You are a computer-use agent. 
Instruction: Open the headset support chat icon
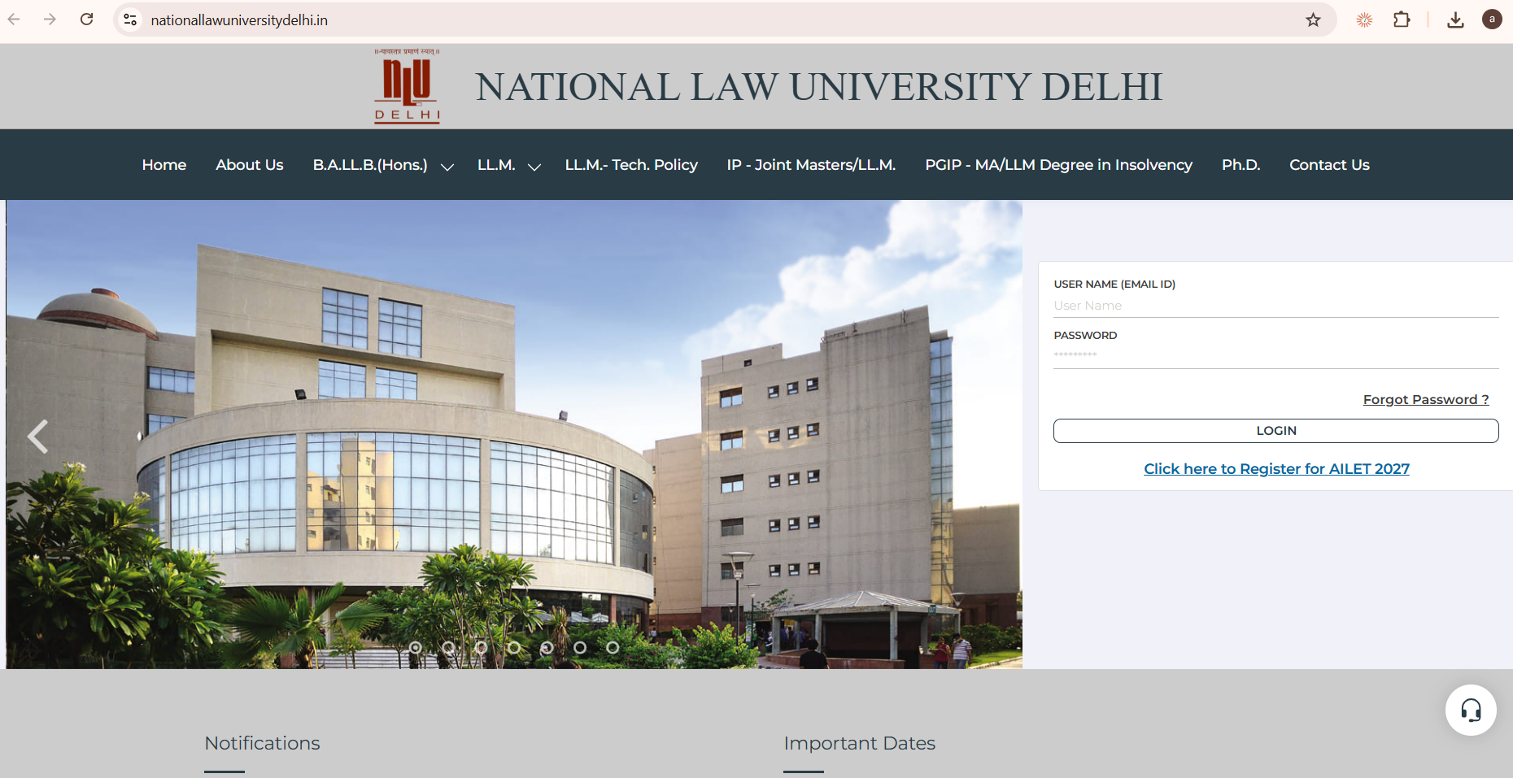1471,711
